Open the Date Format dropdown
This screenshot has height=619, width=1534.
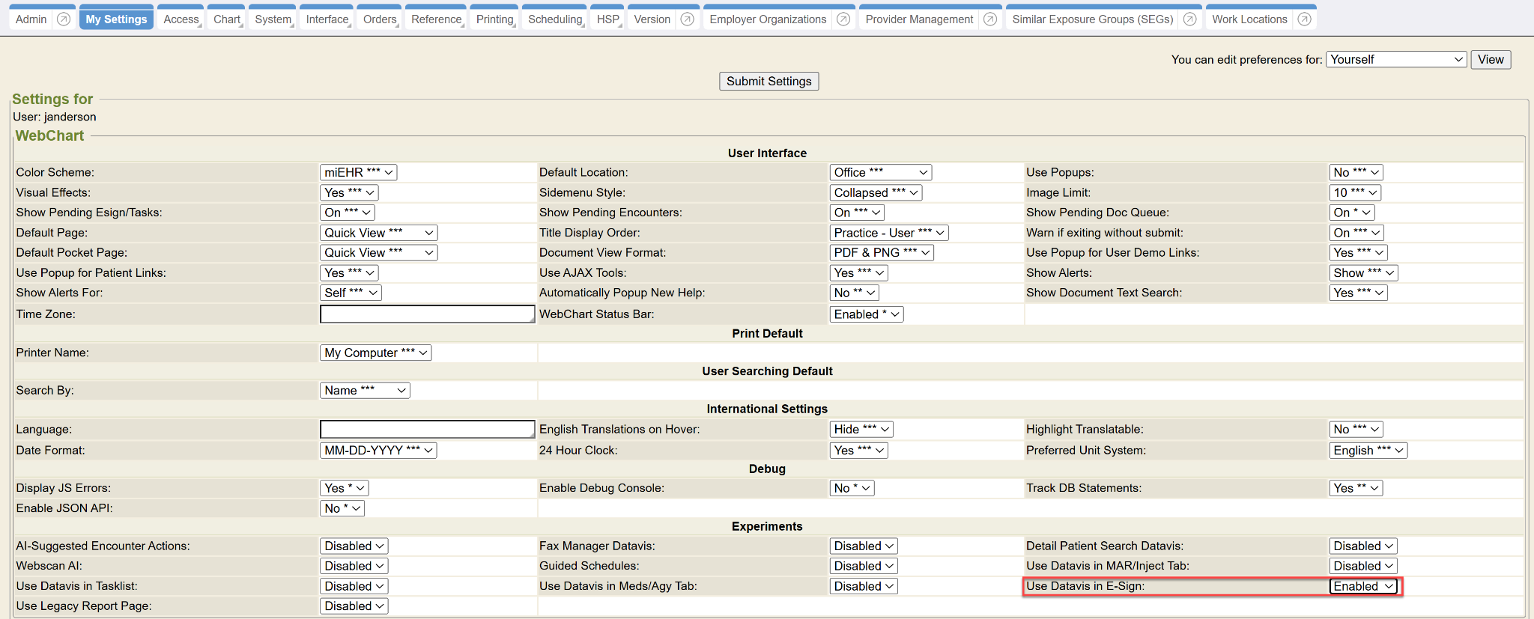tap(378, 451)
